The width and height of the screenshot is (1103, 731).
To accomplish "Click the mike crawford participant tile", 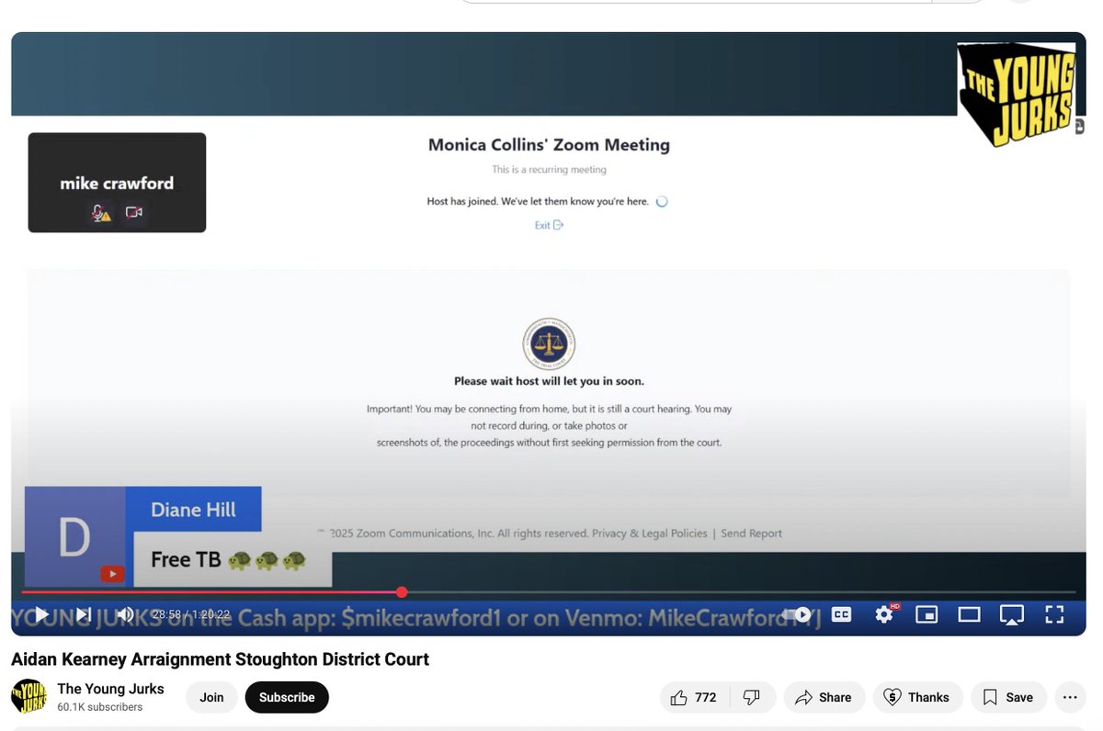I will point(117,183).
